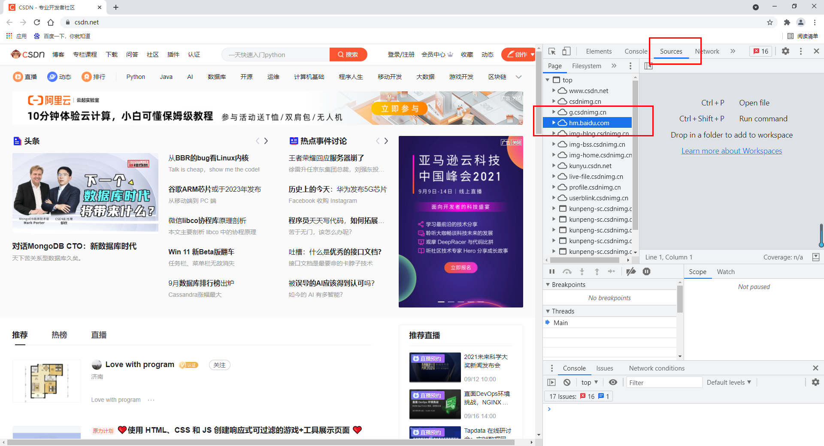Switch to the Elements tab
Viewport: 824px width, 446px height.
click(x=599, y=51)
